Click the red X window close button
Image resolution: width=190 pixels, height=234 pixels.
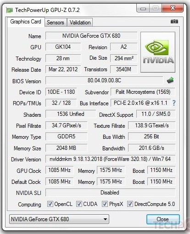(x=173, y=8)
